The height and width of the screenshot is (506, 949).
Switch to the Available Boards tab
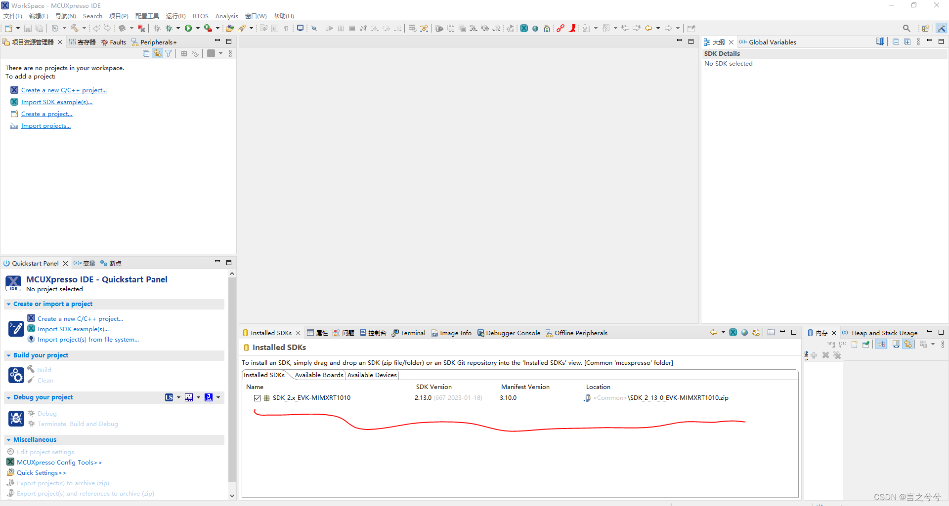pos(319,375)
